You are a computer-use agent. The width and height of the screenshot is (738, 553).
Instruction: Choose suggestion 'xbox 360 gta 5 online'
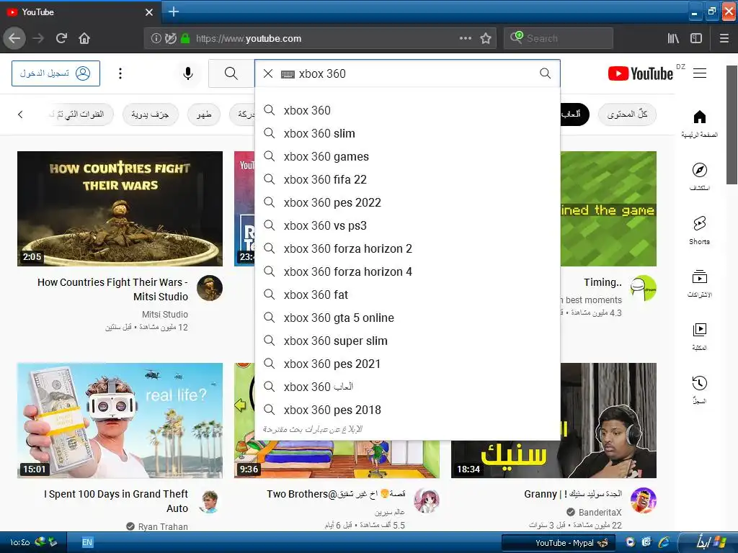point(408,318)
